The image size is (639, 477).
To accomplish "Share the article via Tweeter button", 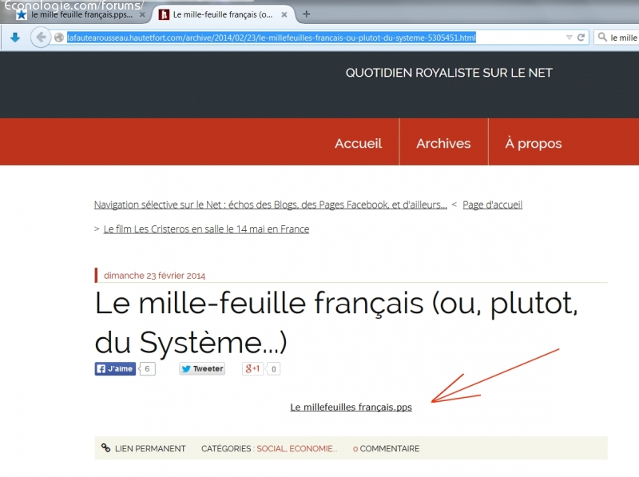I will (x=202, y=369).
